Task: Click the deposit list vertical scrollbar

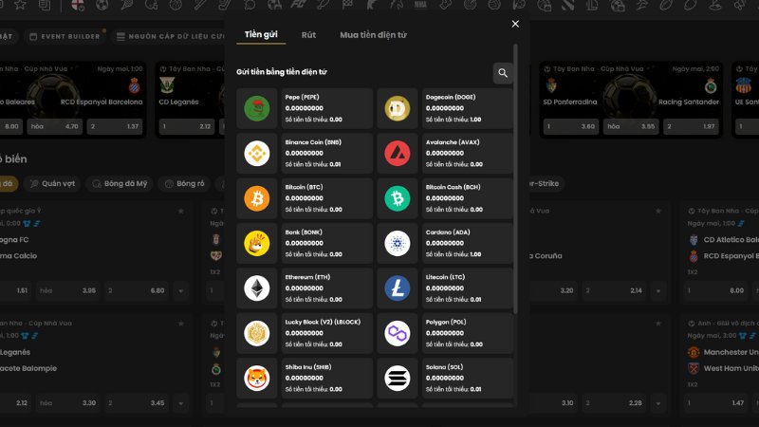Action: pyautogui.click(x=515, y=179)
